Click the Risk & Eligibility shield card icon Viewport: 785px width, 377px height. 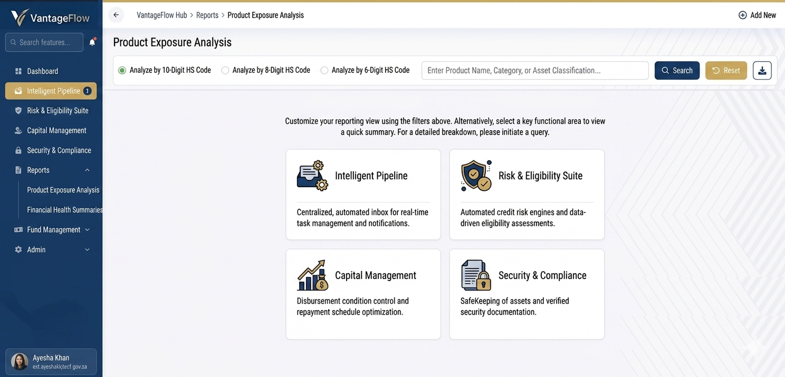[x=476, y=176]
